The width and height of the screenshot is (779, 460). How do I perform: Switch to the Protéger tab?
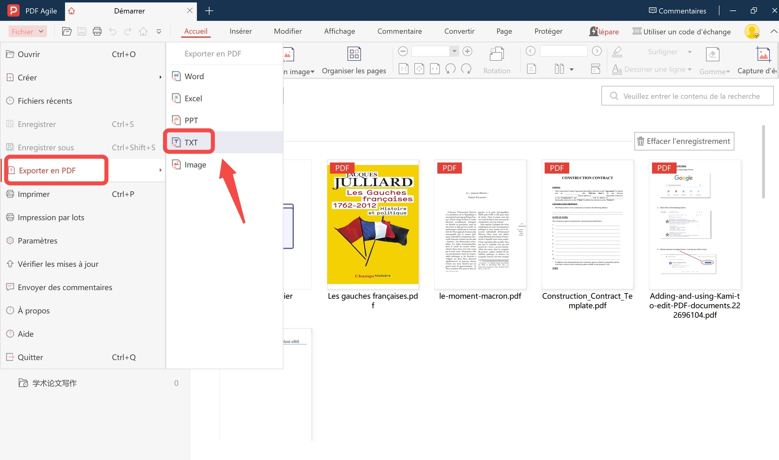coord(548,31)
